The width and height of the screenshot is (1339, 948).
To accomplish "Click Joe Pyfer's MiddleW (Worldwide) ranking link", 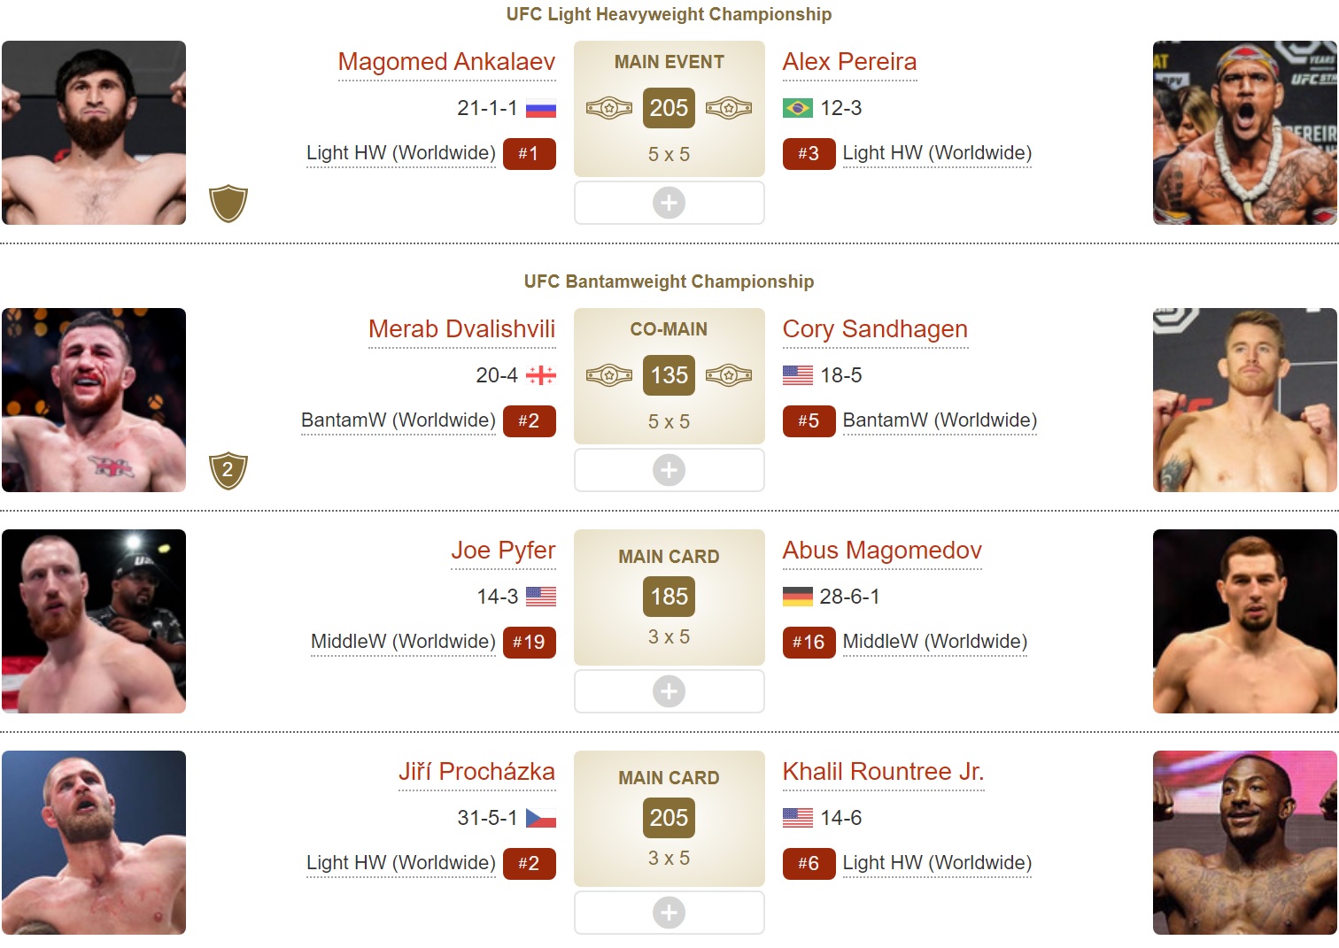I will [403, 642].
